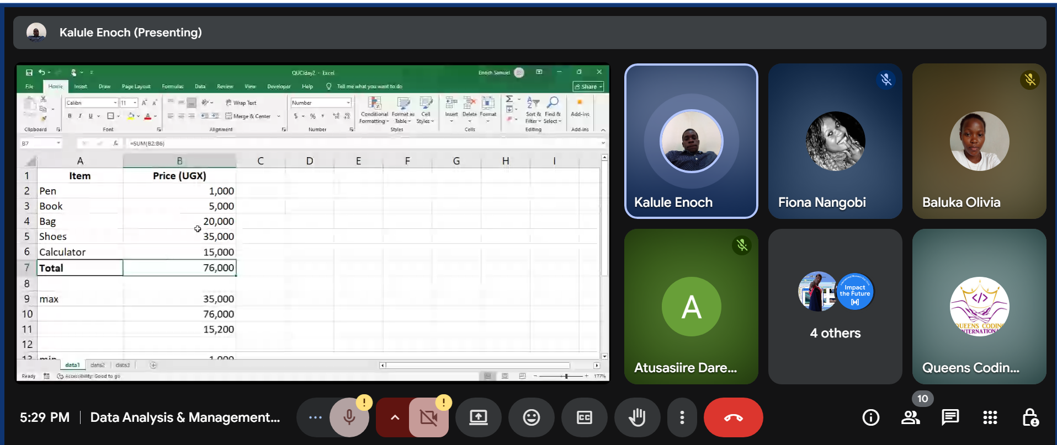Image resolution: width=1057 pixels, height=445 pixels.
Task: Open the Formulas ribbon tab
Action: [172, 87]
